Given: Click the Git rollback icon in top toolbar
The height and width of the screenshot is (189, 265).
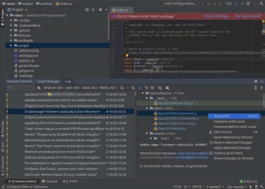Looking at the screenshot, I should pos(254,3).
